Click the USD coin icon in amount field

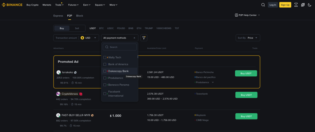tap(82, 38)
